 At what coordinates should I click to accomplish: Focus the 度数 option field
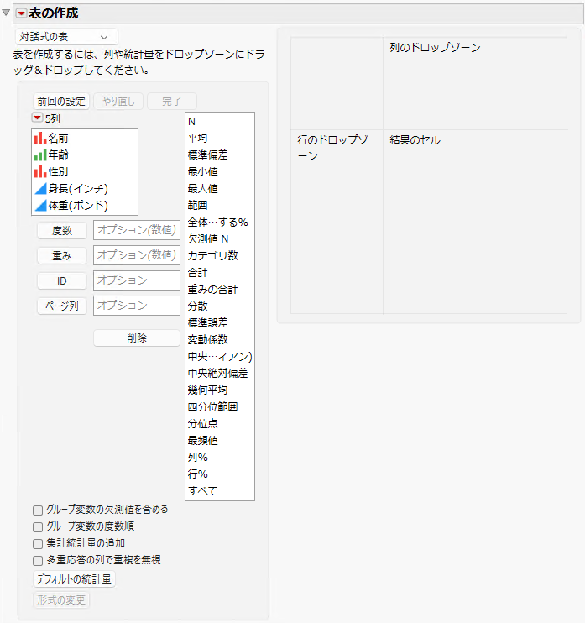tap(137, 230)
